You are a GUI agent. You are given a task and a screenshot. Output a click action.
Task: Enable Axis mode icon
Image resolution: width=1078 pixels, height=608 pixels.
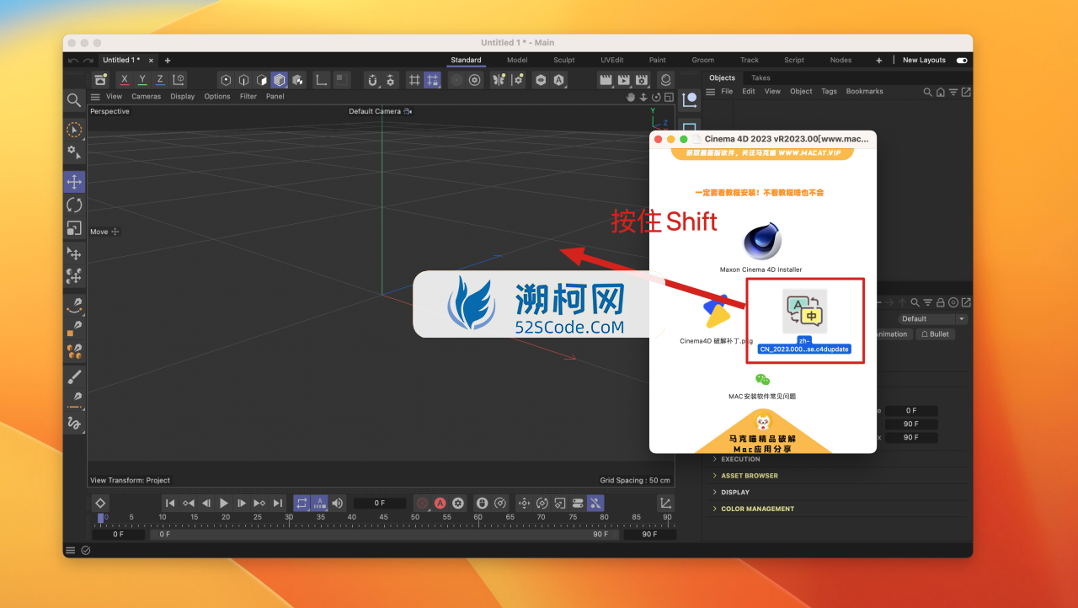pyautogui.click(x=321, y=80)
